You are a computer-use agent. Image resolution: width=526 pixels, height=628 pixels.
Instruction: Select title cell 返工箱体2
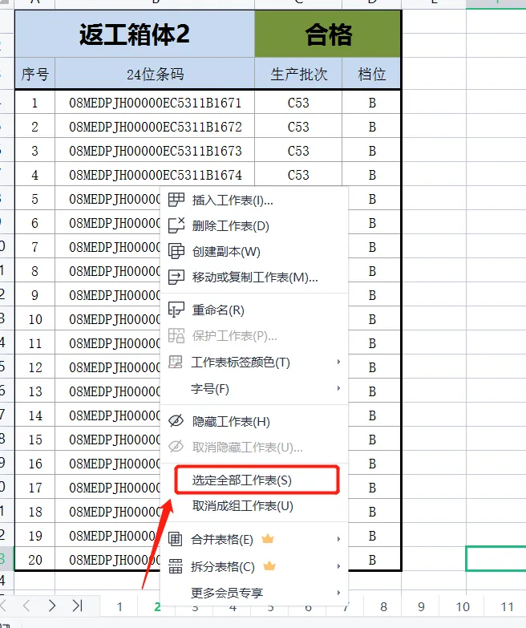click(135, 34)
